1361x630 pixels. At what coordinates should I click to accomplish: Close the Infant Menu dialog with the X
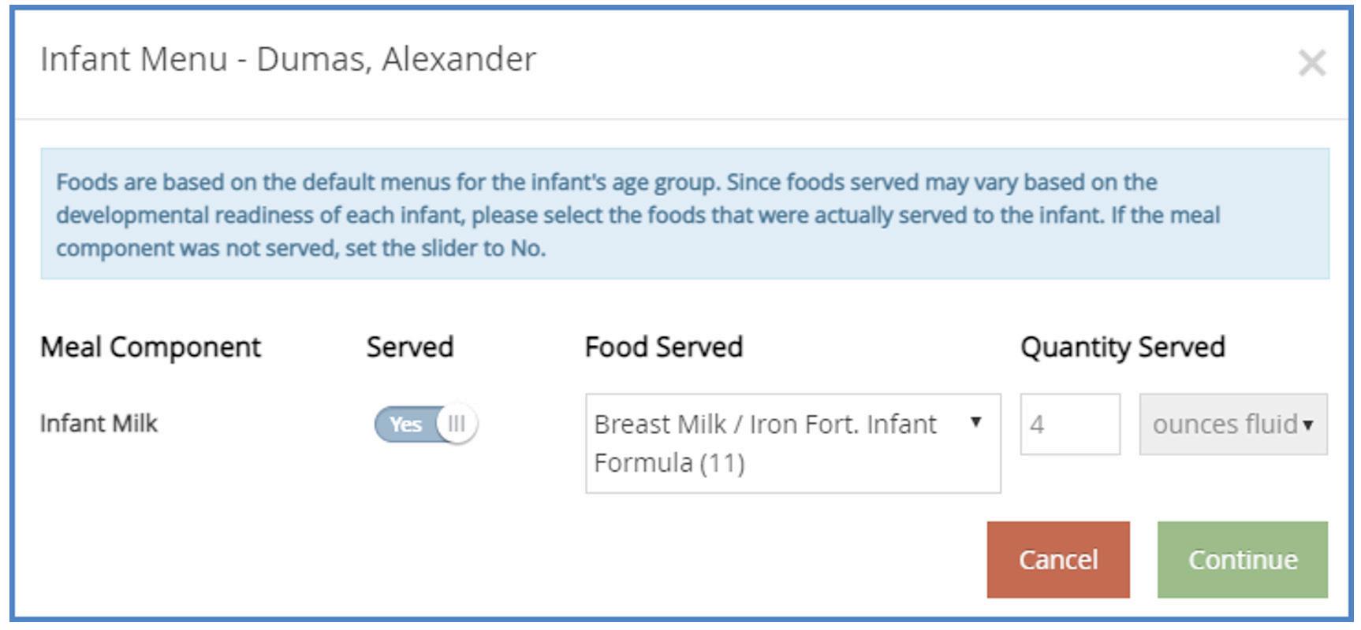[1311, 63]
